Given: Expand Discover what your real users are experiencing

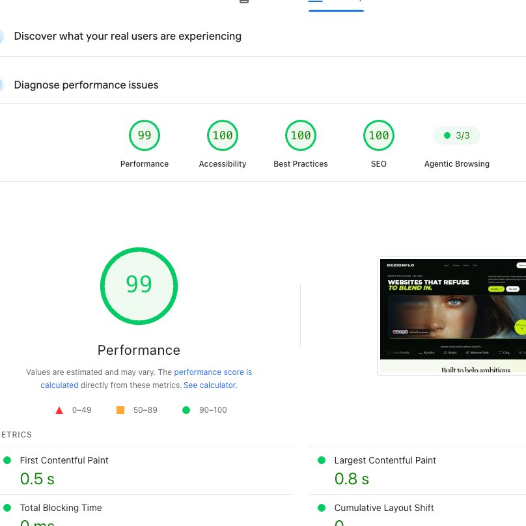Looking at the screenshot, I should 128,36.
